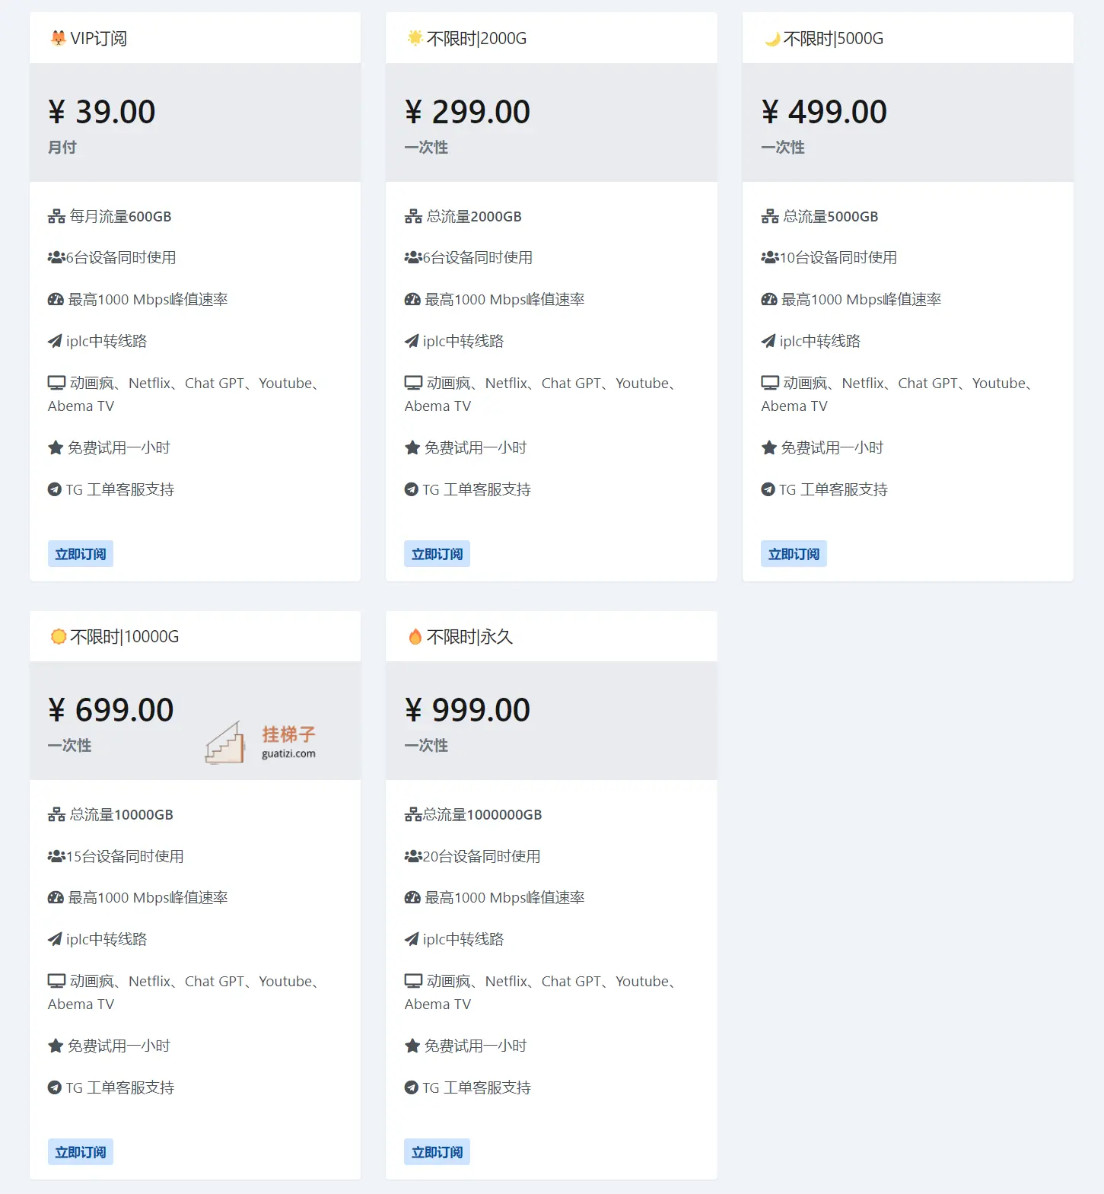Open the 不限时|5000G plan title
Image resolution: width=1104 pixels, height=1194 pixels.
pos(833,39)
